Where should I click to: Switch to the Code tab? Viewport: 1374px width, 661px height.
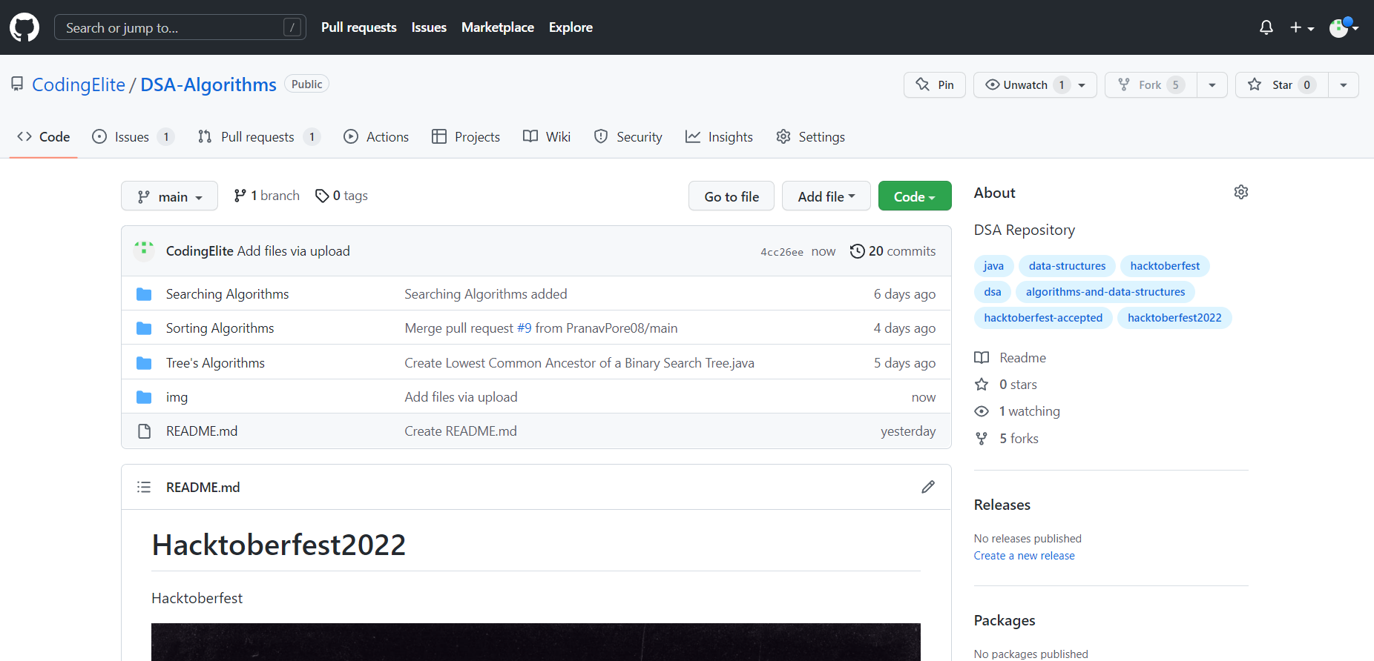coord(44,136)
